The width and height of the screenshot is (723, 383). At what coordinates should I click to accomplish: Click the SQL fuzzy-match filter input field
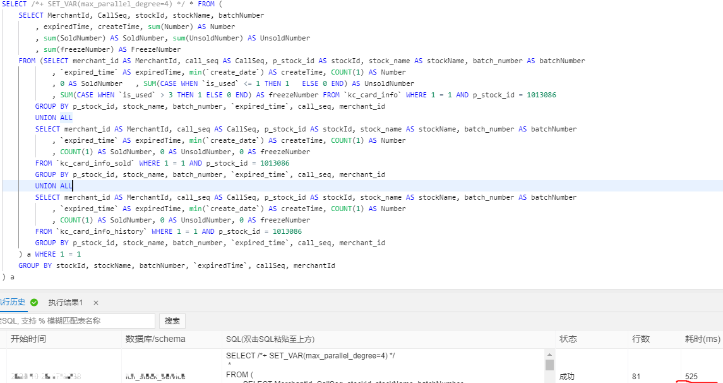click(76, 320)
